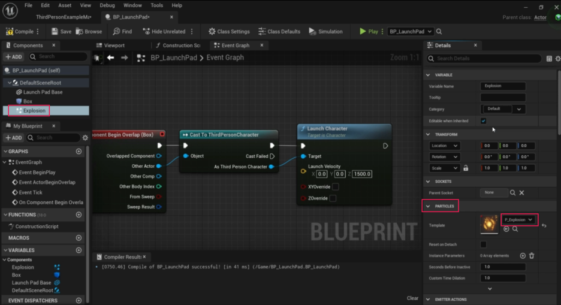Screen dimensions: 561x305
Task: Navigate back in graph history
Action: [110, 58]
